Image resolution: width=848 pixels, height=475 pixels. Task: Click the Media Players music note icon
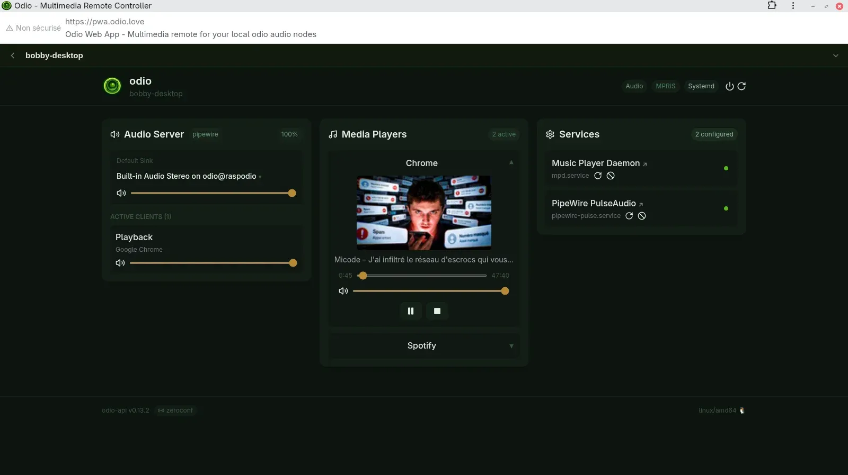(x=333, y=134)
